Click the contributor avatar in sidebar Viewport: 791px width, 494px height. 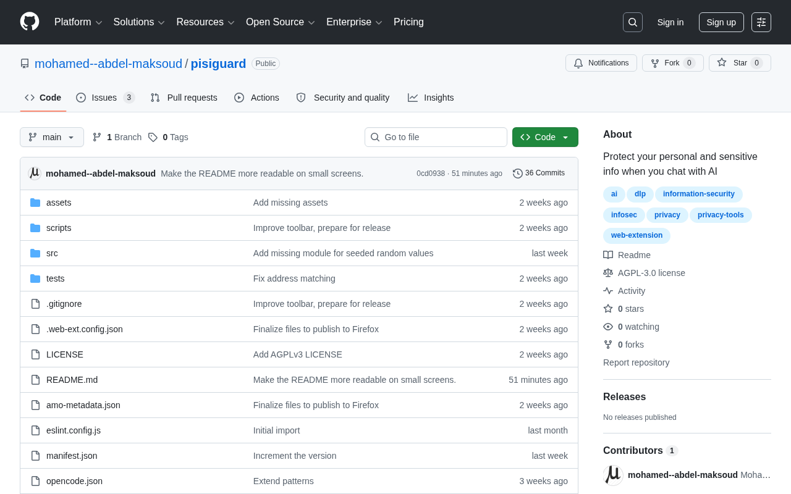tap(613, 475)
